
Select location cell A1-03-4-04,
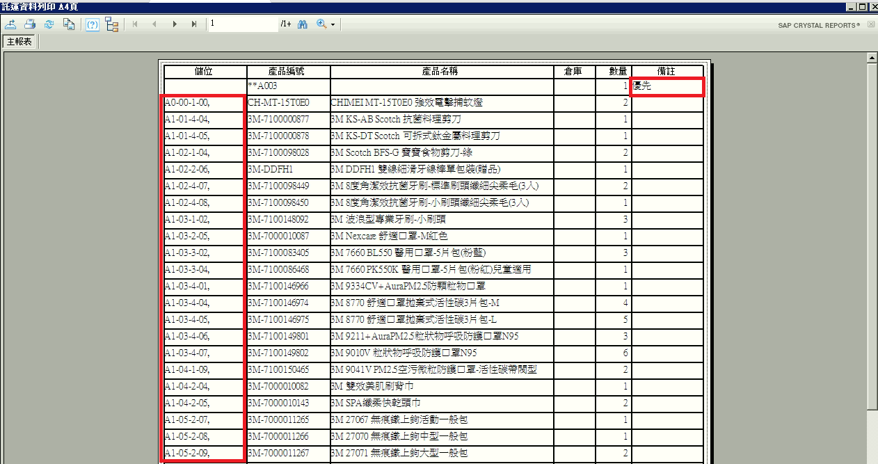point(205,303)
